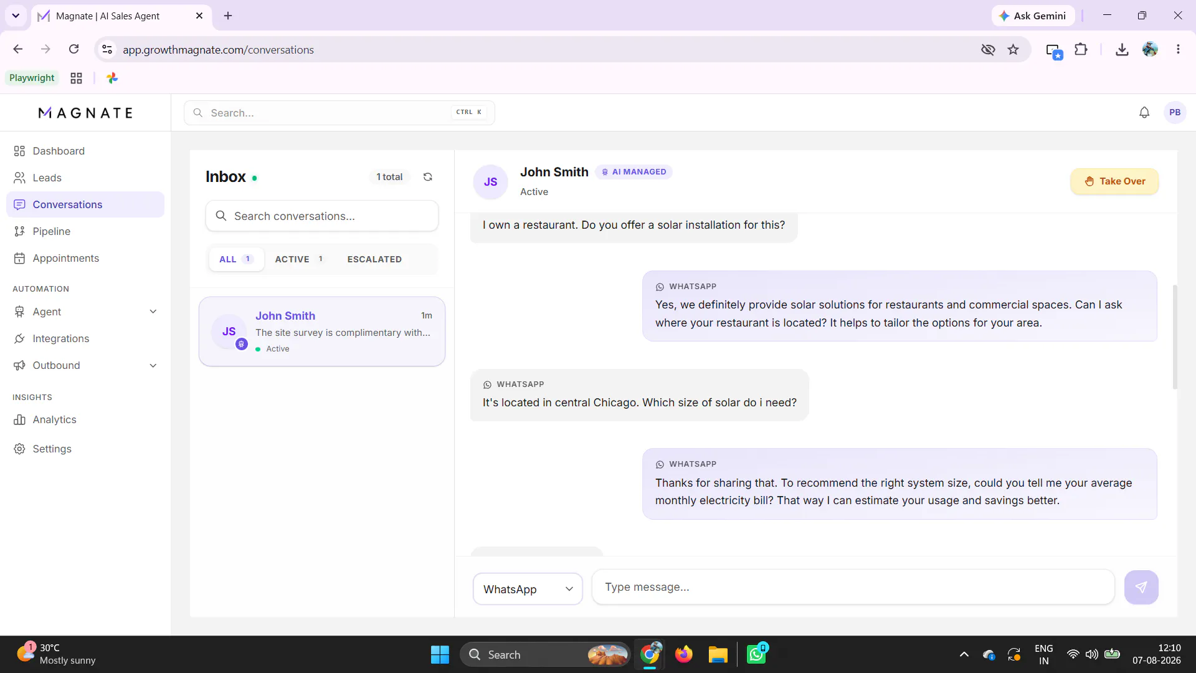The image size is (1196, 673).
Task: Click the chat vertical scrollbar
Action: coord(1175,336)
